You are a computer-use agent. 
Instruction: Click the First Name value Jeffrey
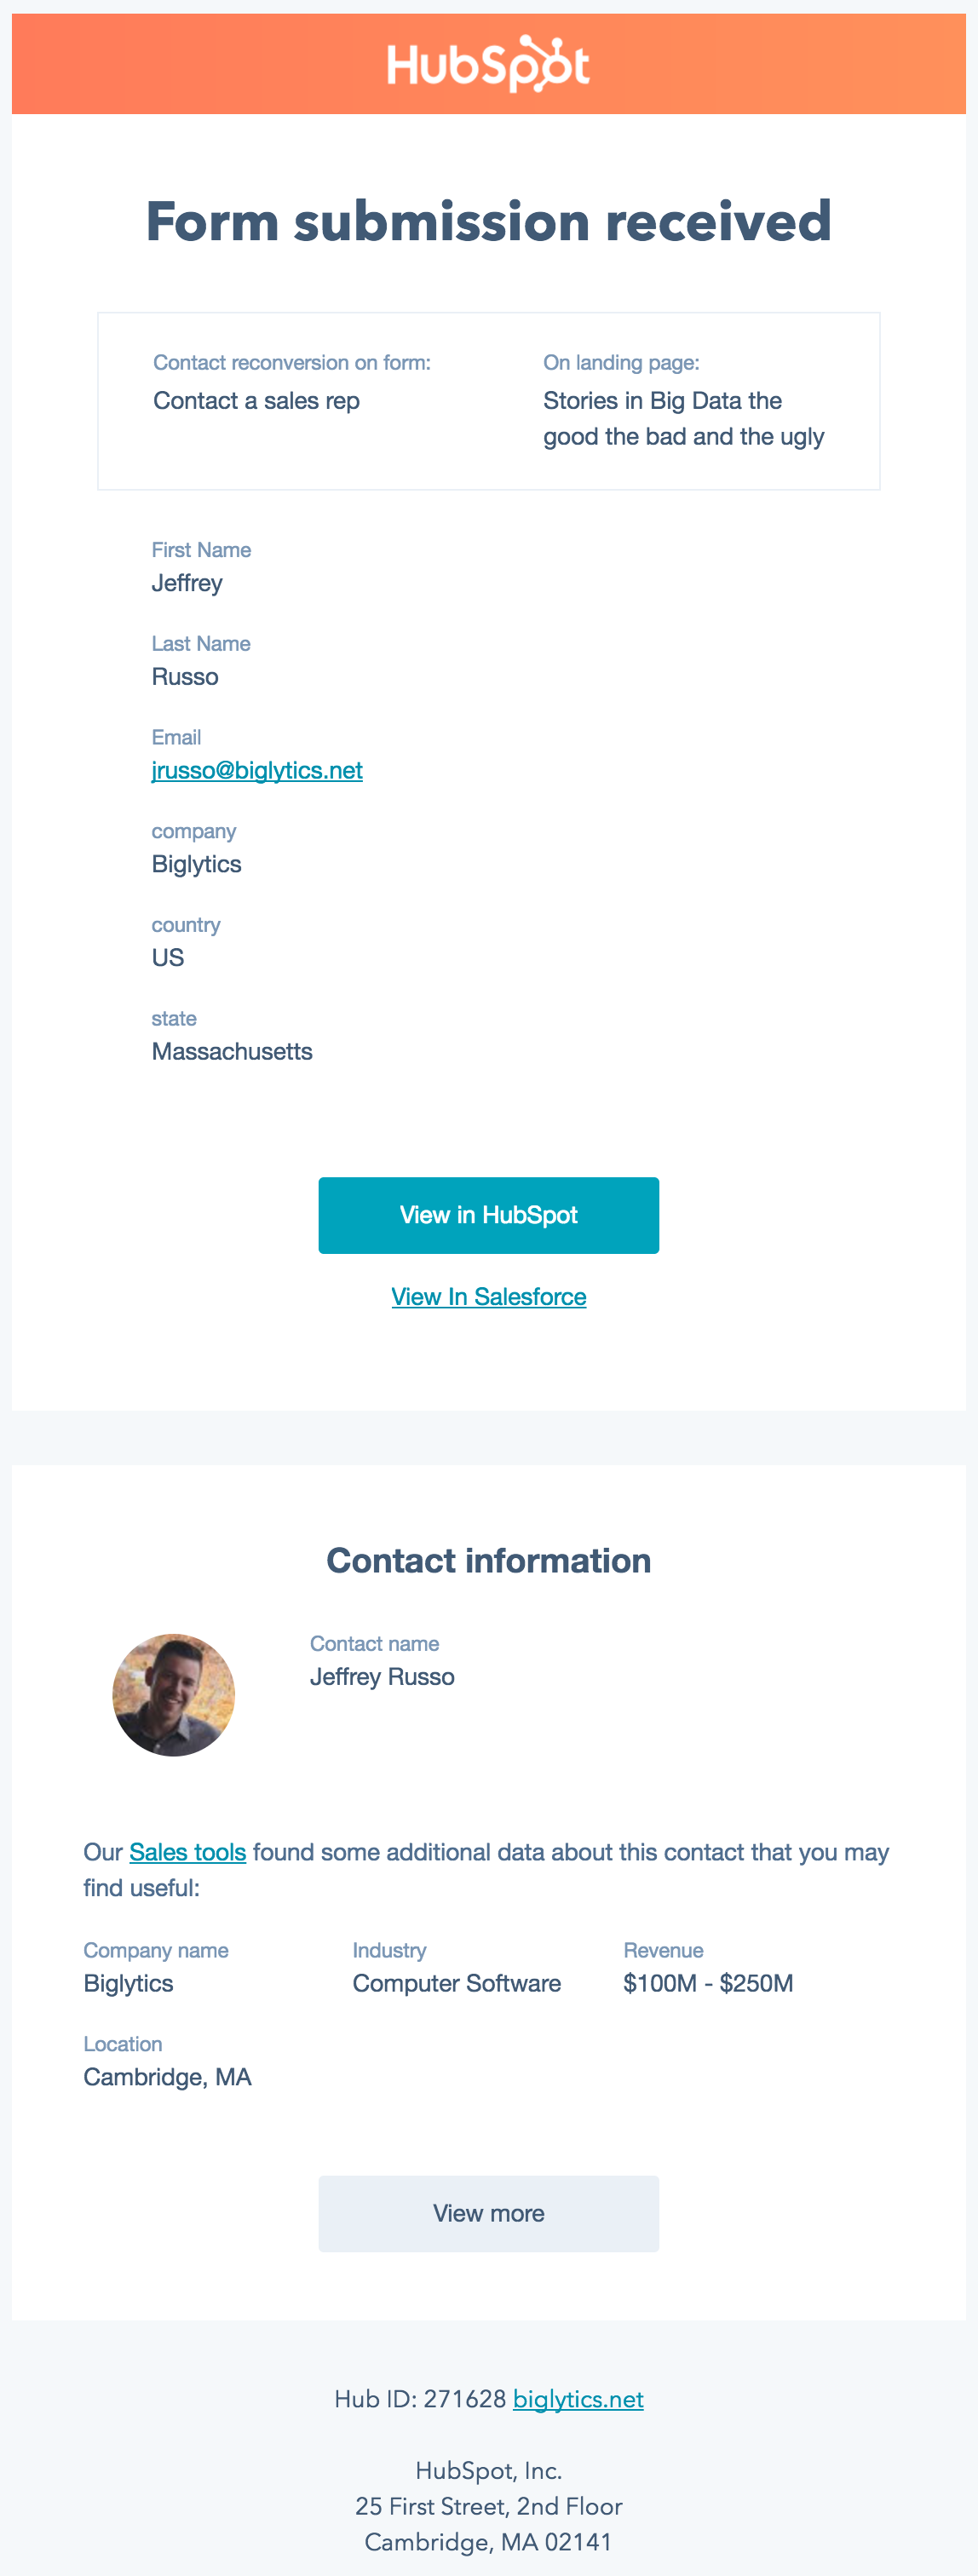point(187,583)
